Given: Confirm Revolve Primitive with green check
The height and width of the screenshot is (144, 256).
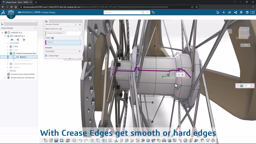Looking at the screenshot, I should click(75, 25).
